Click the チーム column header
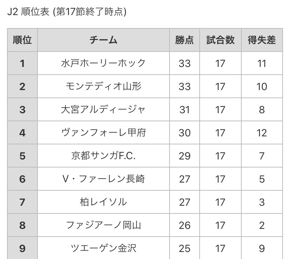 tap(103, 40)
